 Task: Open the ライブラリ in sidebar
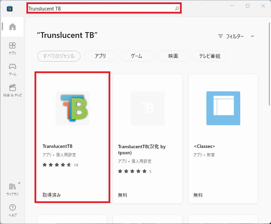coord(13,189)
